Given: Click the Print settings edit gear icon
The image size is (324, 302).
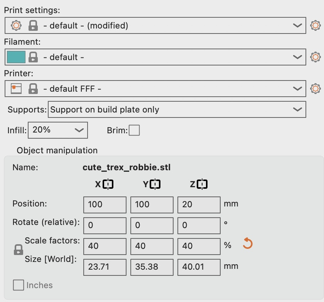Looking at the screenshot, I should tap(316, 26).
